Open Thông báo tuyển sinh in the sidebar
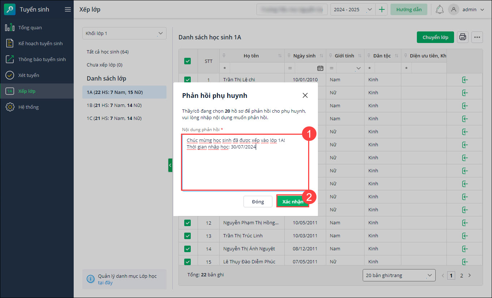The width and height of the screenshot is (492, 298). click(x=37, y=59)
